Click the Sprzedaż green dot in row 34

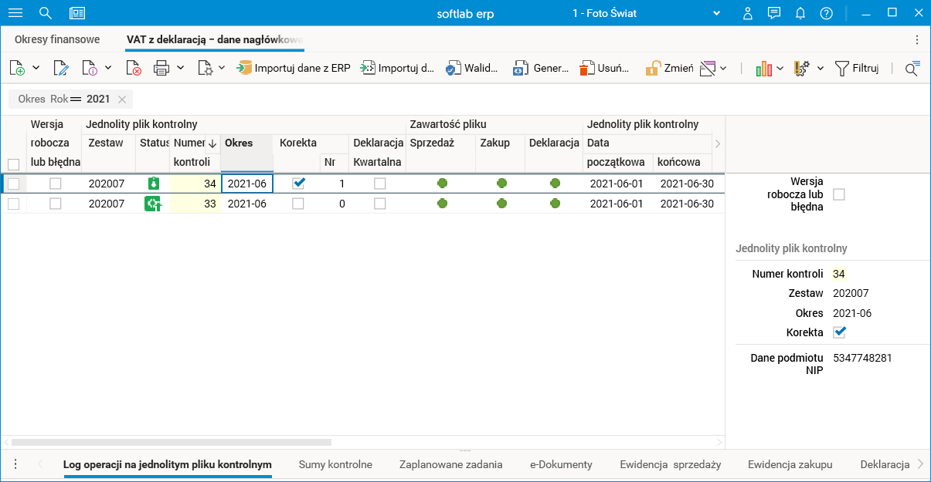tap(442, 184)
